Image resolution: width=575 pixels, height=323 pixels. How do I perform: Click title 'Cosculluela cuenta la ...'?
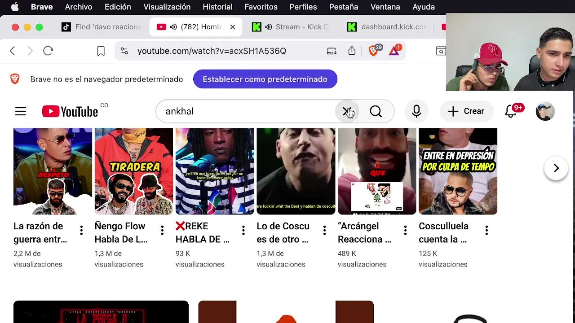pyautogui.click(x=444, y=233)
